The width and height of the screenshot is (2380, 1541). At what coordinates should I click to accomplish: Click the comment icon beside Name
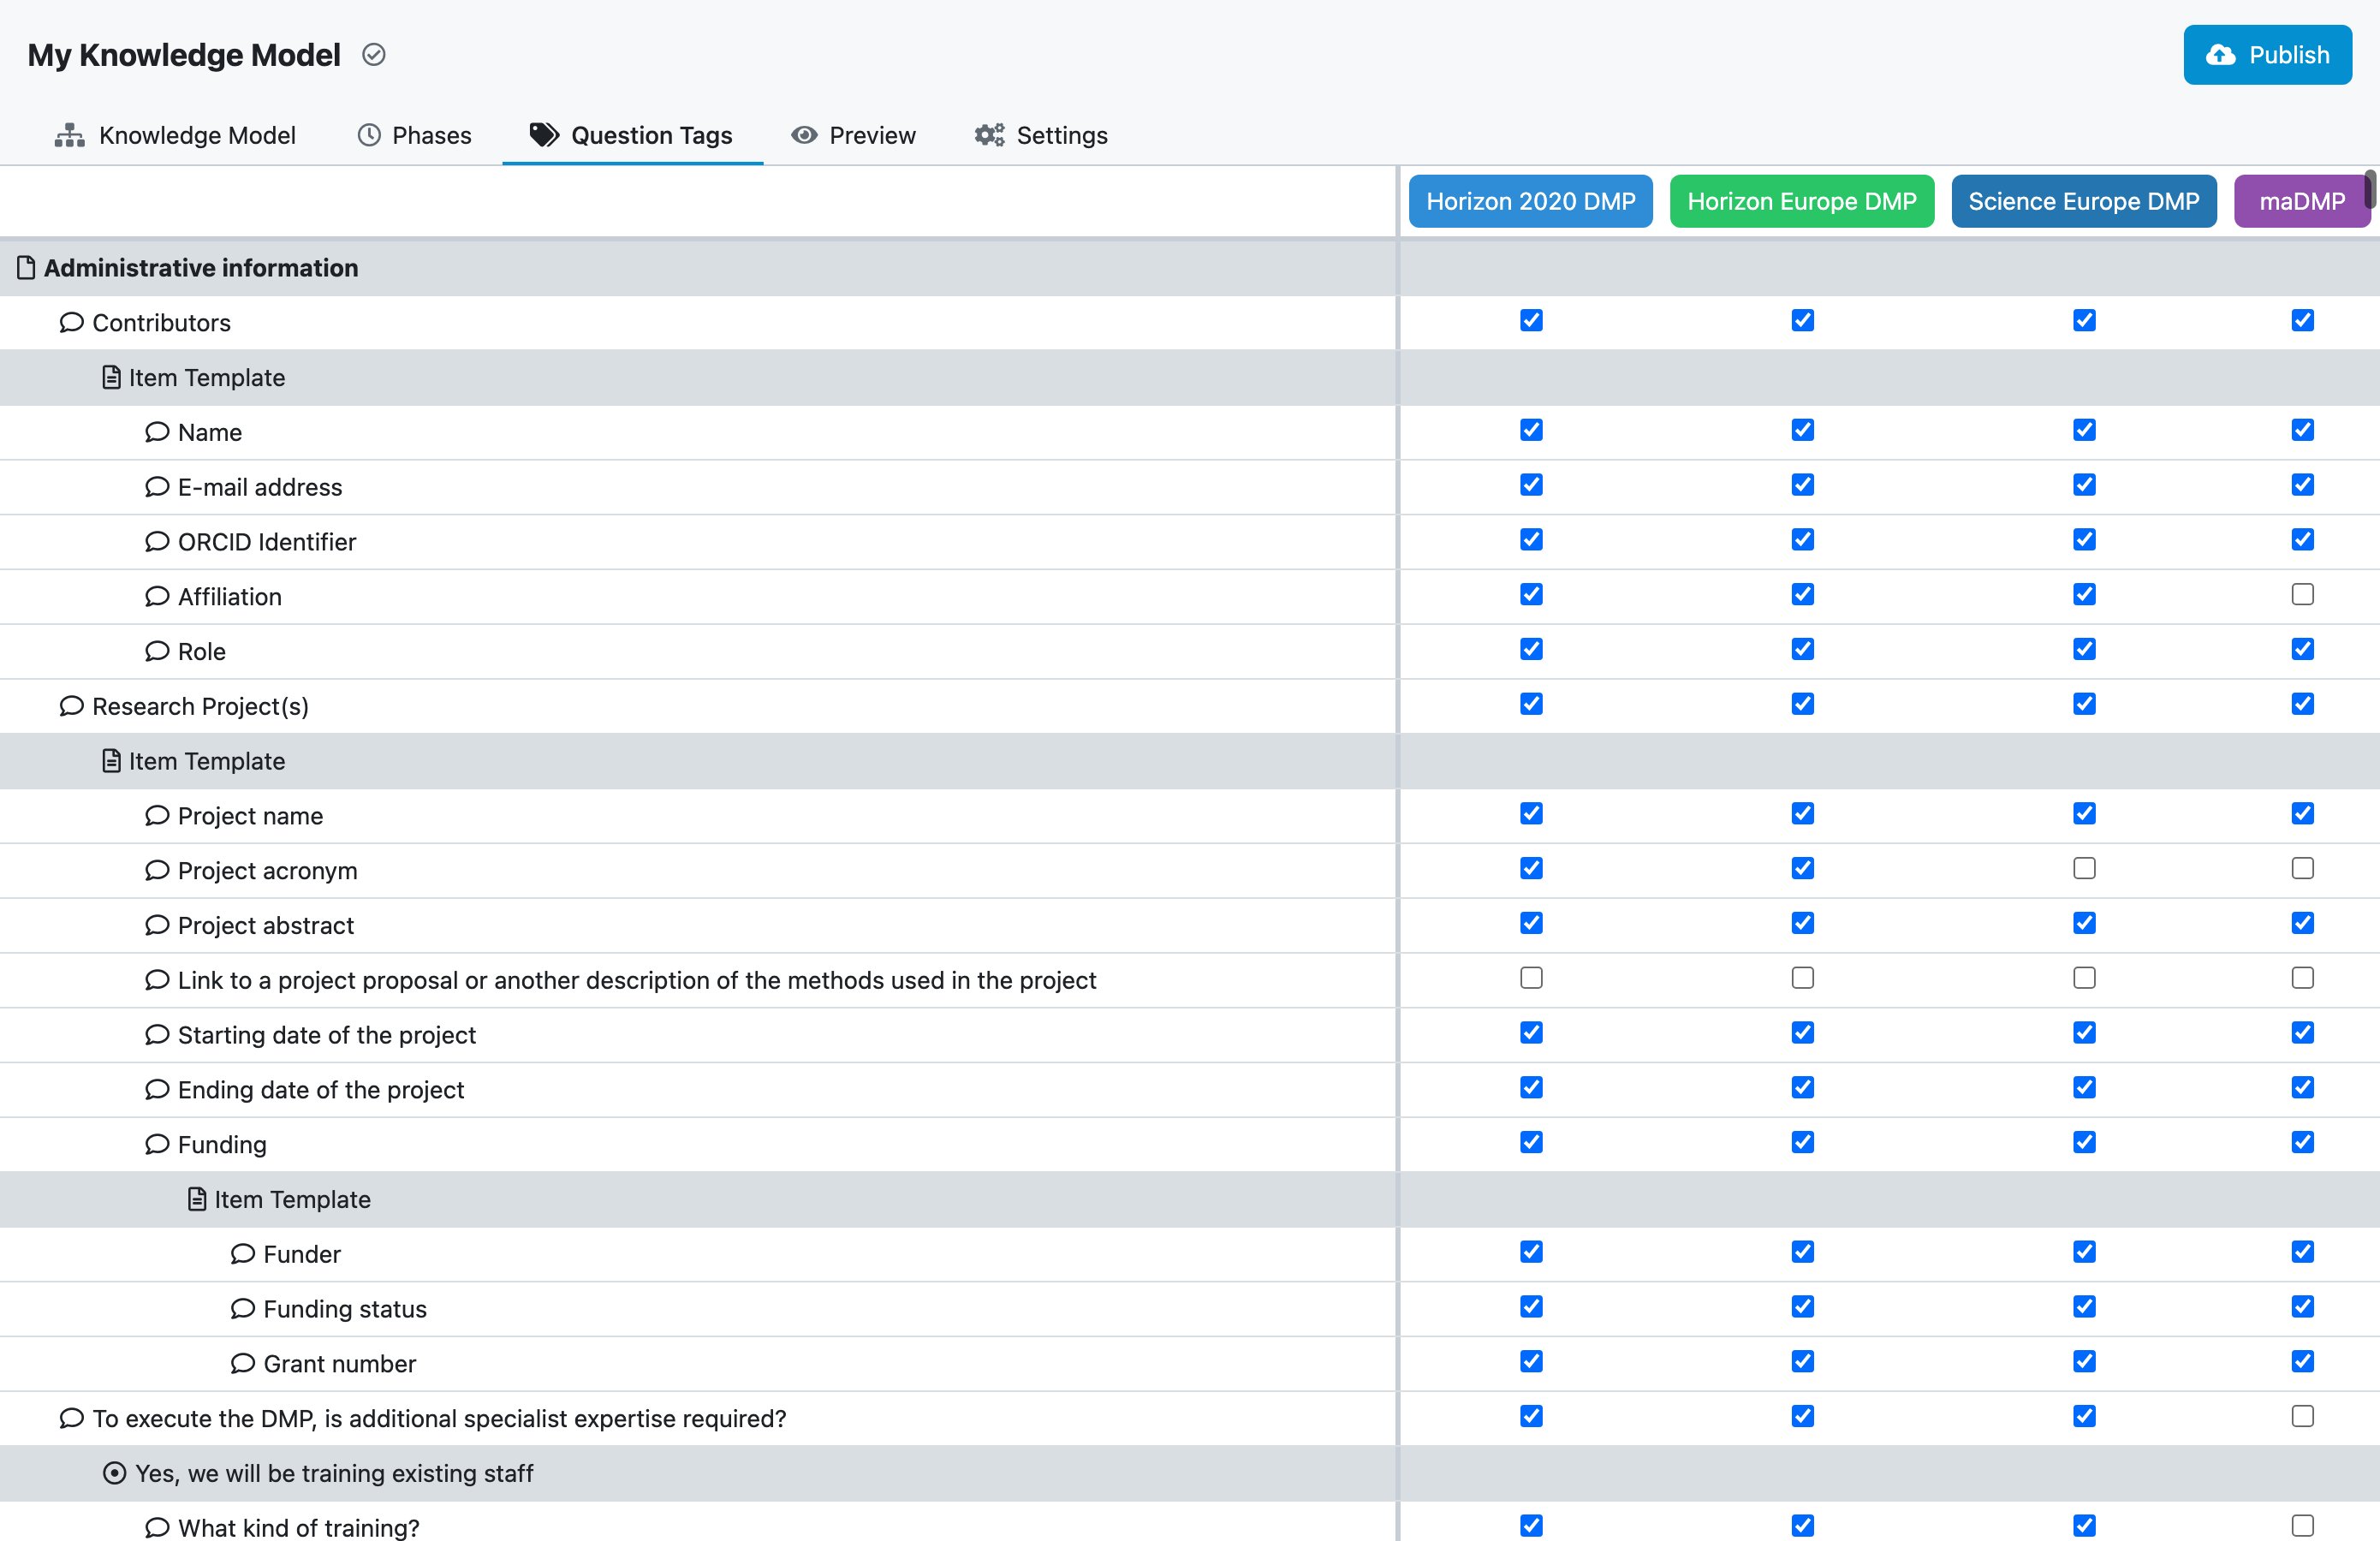click(157, 432)
